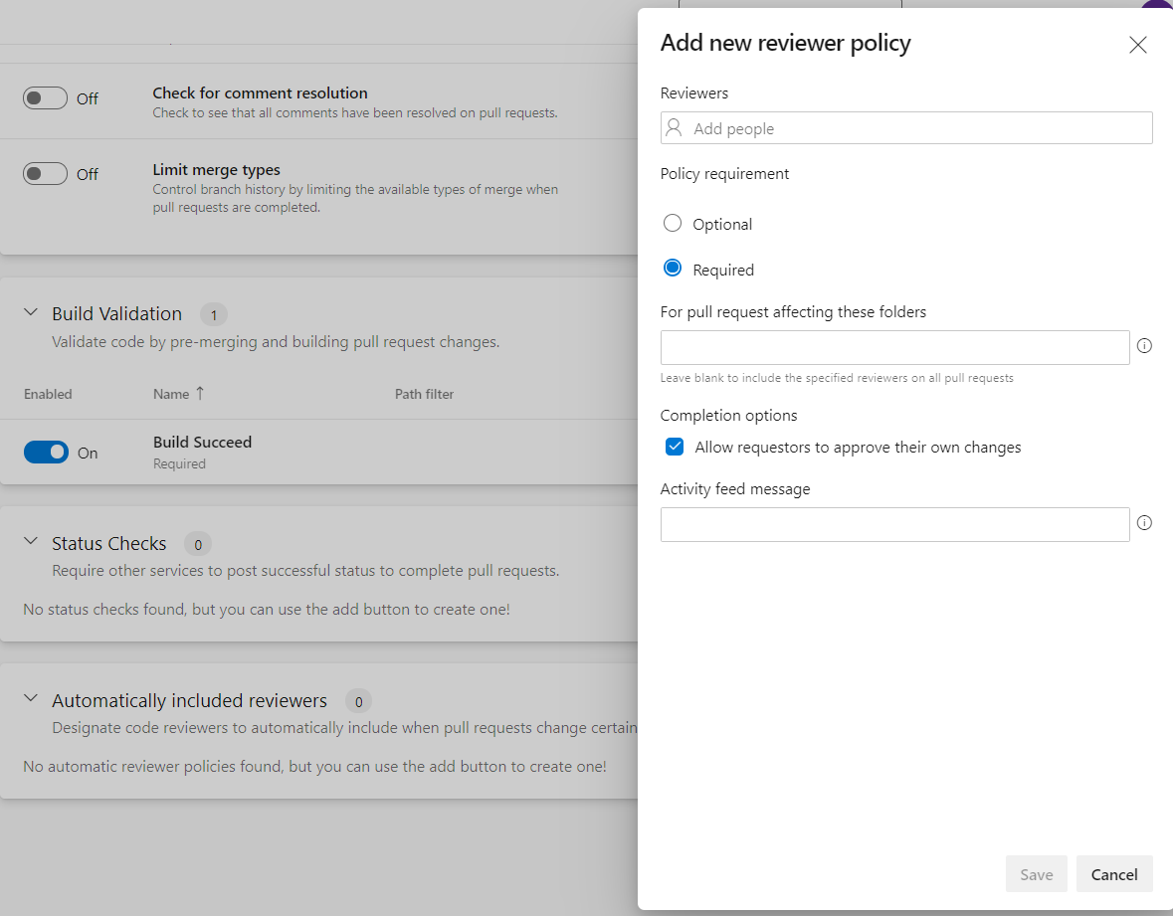This screenshot has width=1173, height=916.
Task: Click the disabled Save button
Action: 1036,874
